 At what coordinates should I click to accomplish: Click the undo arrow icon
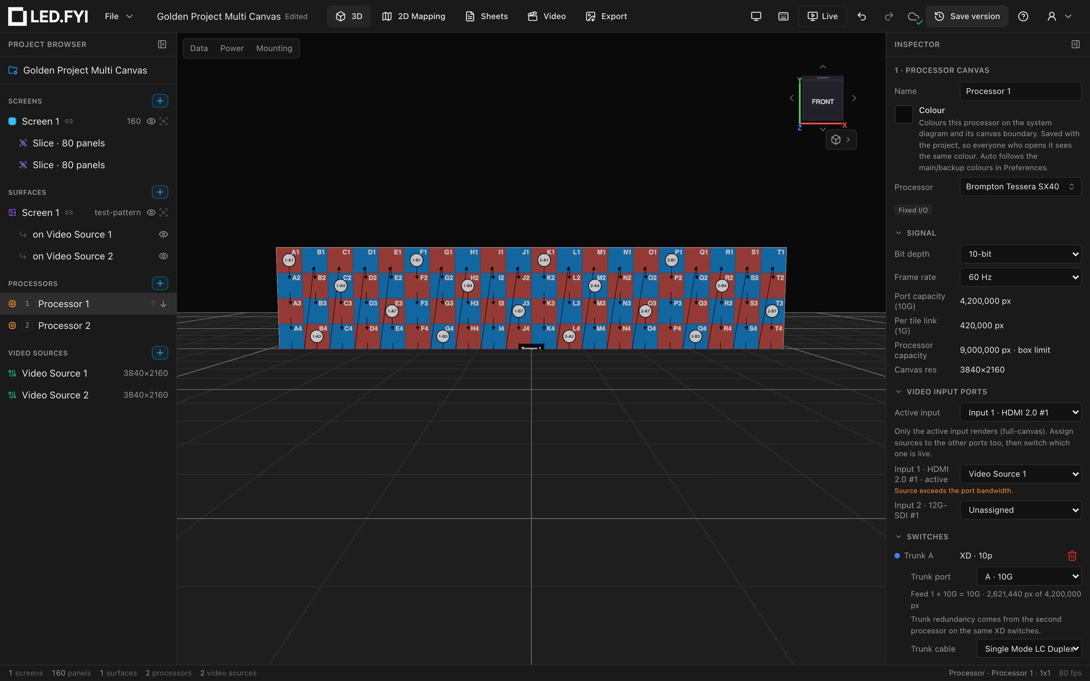862,16
